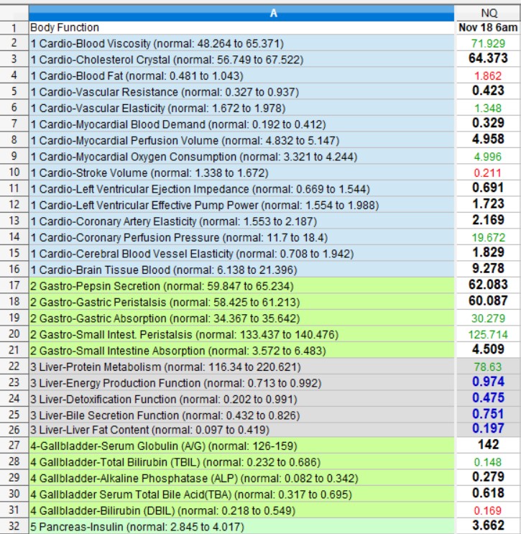This screenshot has height=534, width=521.
Task: Click the Gastric Absorption value 30.279
Action: [x=488, y=317]
